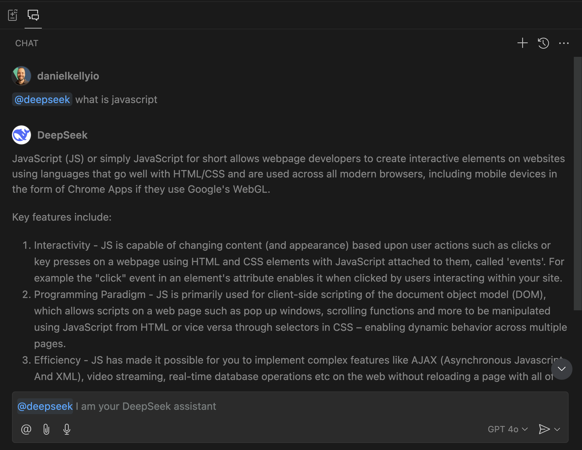Start a new chat with plus icon
Image resolution: width=582 pixels, height=450 pixels.
(522, 43)
